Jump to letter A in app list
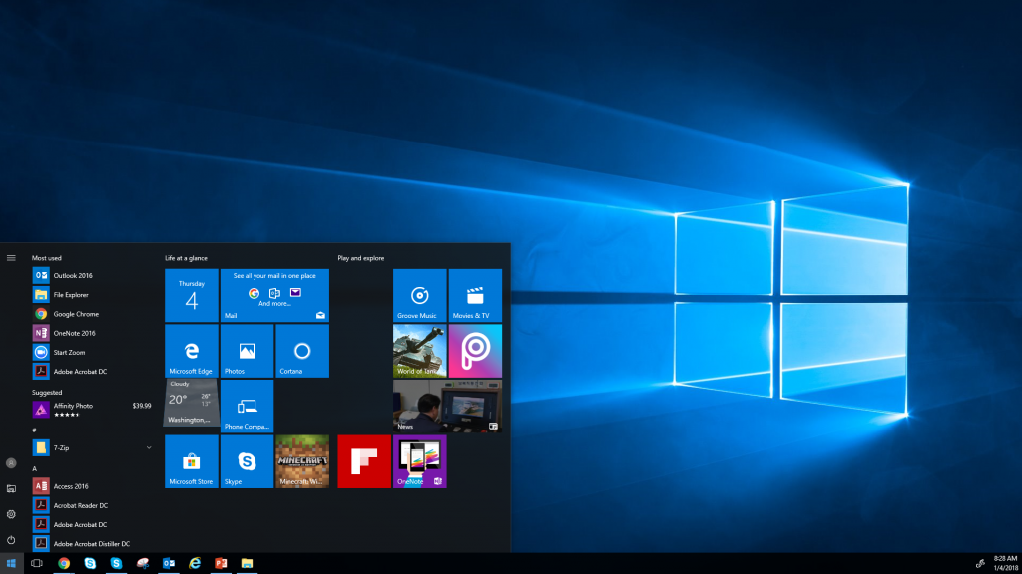 (x=35, y=468)
